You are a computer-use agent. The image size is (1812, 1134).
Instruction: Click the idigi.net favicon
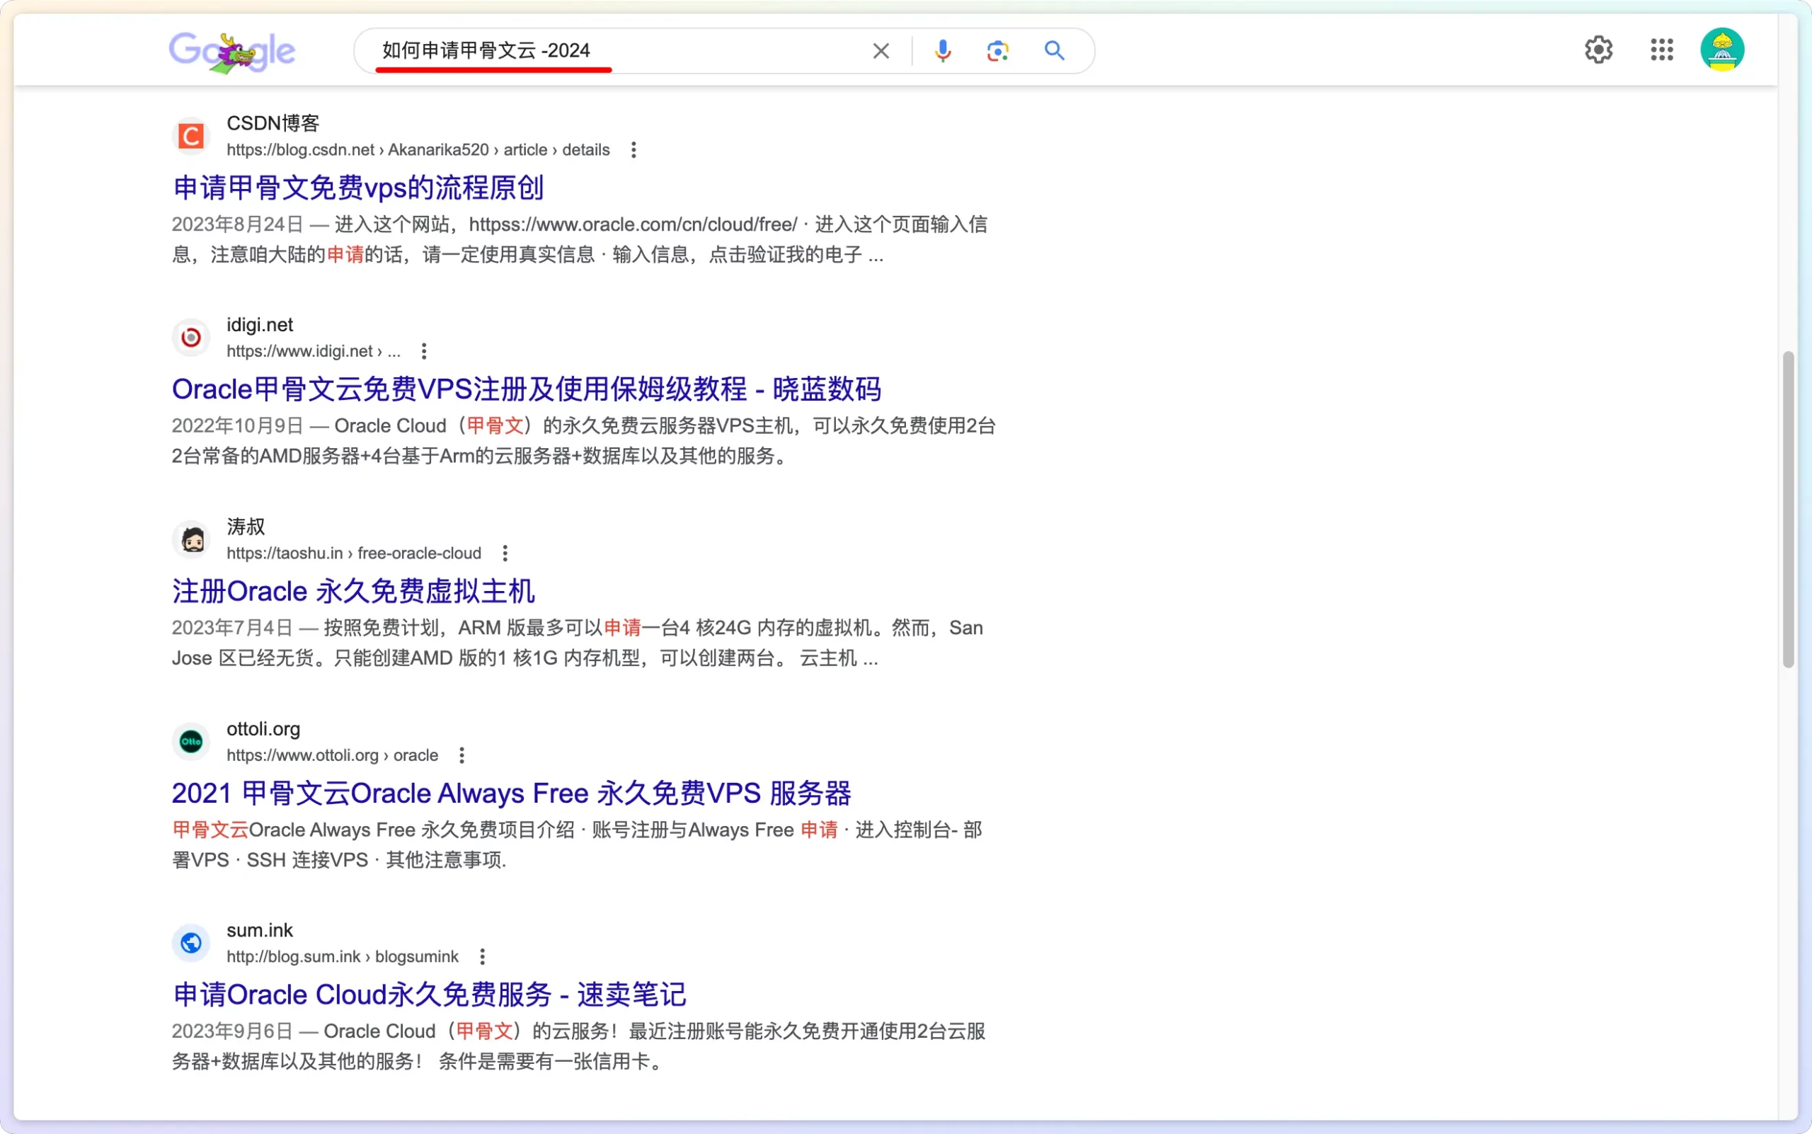(191, 338)
